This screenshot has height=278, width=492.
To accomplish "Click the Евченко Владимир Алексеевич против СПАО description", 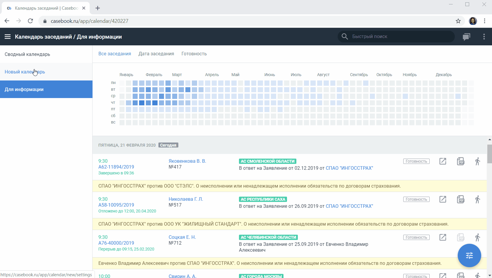I will click(290, 263).
